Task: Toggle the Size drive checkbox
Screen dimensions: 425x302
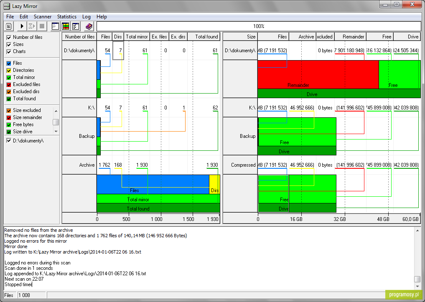Action: pos(9,132)
